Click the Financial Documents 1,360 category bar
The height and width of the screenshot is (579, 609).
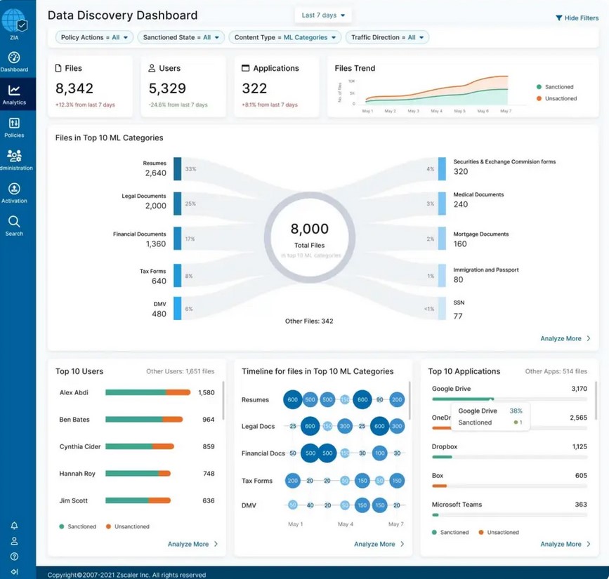(178, 239)
